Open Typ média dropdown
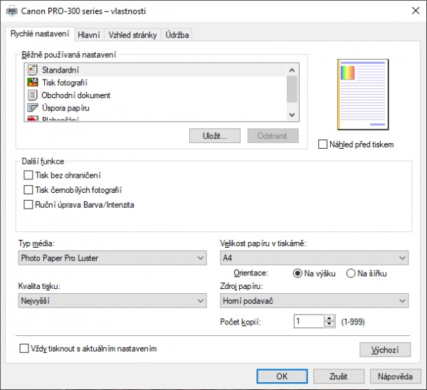The height and width of the screenshot is (390, 427). click(112, 258)
